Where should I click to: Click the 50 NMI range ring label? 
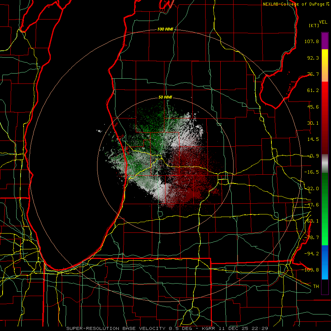165,97
